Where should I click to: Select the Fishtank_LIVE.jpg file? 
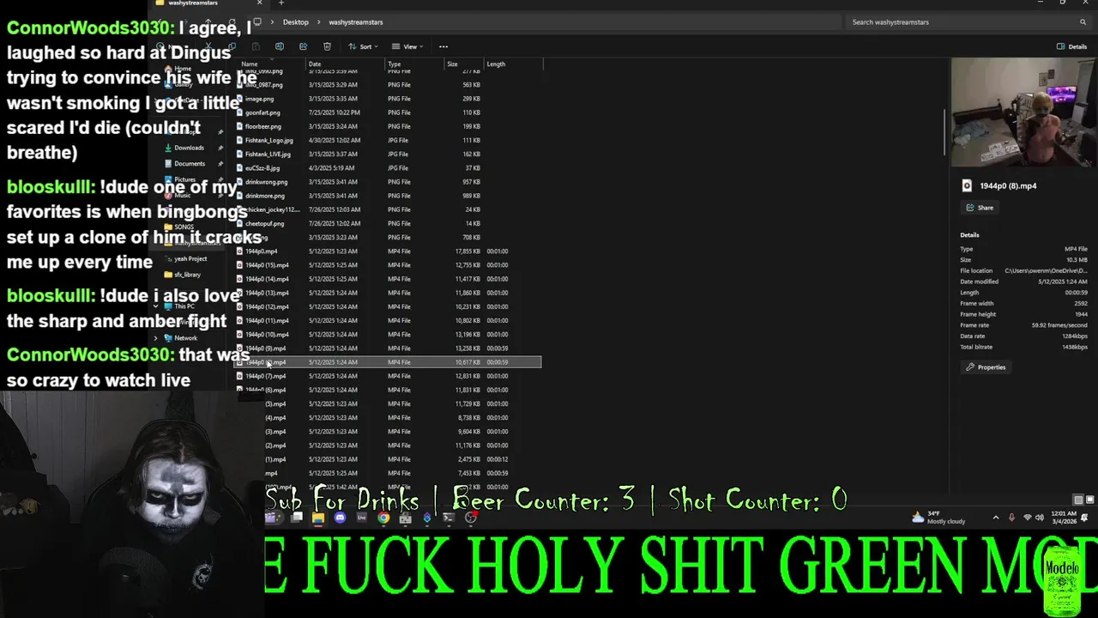[390, 154]
